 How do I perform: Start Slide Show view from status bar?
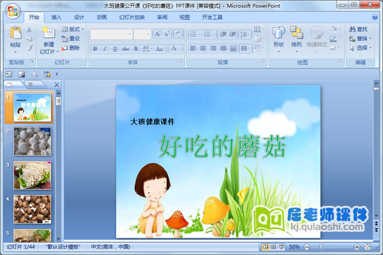pos(282,247)
